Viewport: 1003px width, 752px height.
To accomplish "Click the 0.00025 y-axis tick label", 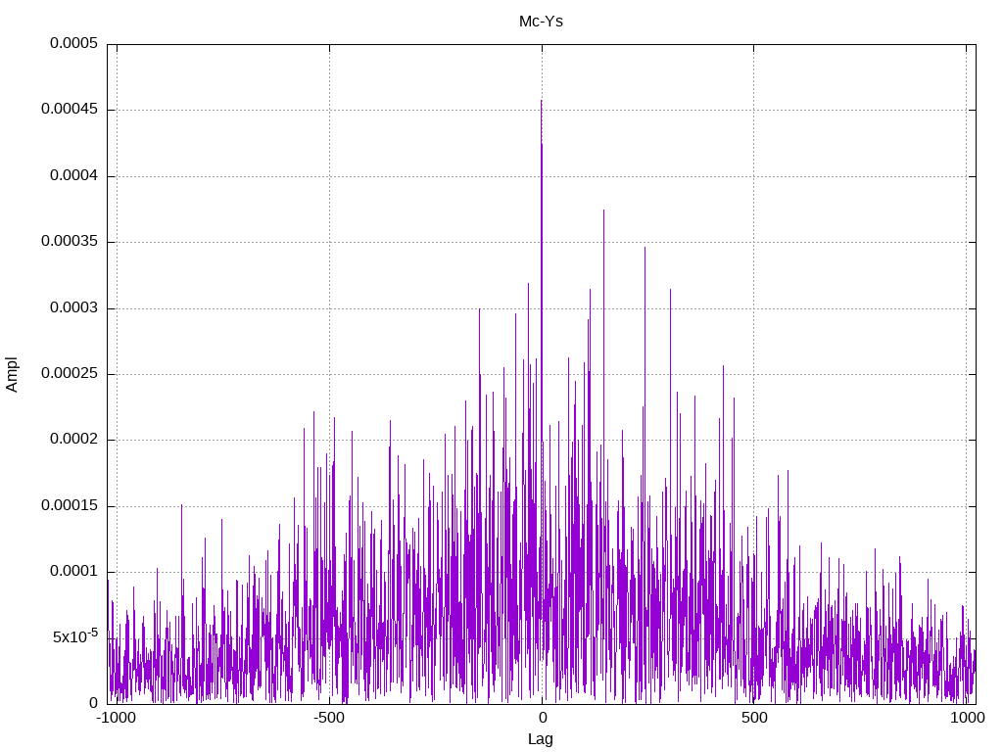I will [x=70, y=373].
